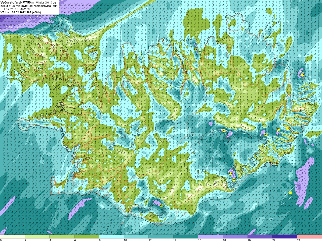This screenshot has height=242, width=322.
Task: Click the gust label 27 inside the white offshore ellipse
Action: (290, 193)
